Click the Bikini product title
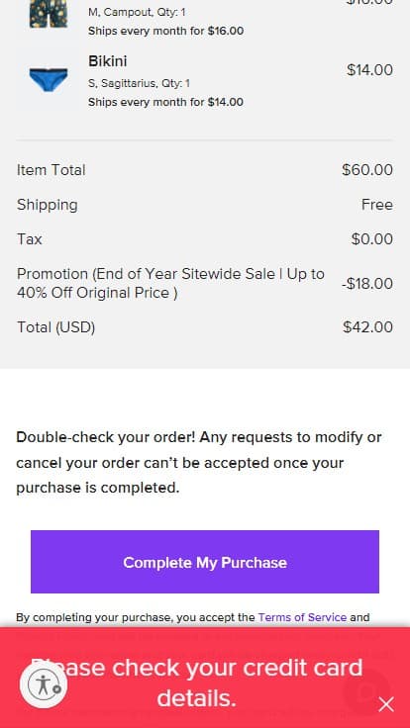Viewport: 410px width, 728px height. [x=107, y=61]
